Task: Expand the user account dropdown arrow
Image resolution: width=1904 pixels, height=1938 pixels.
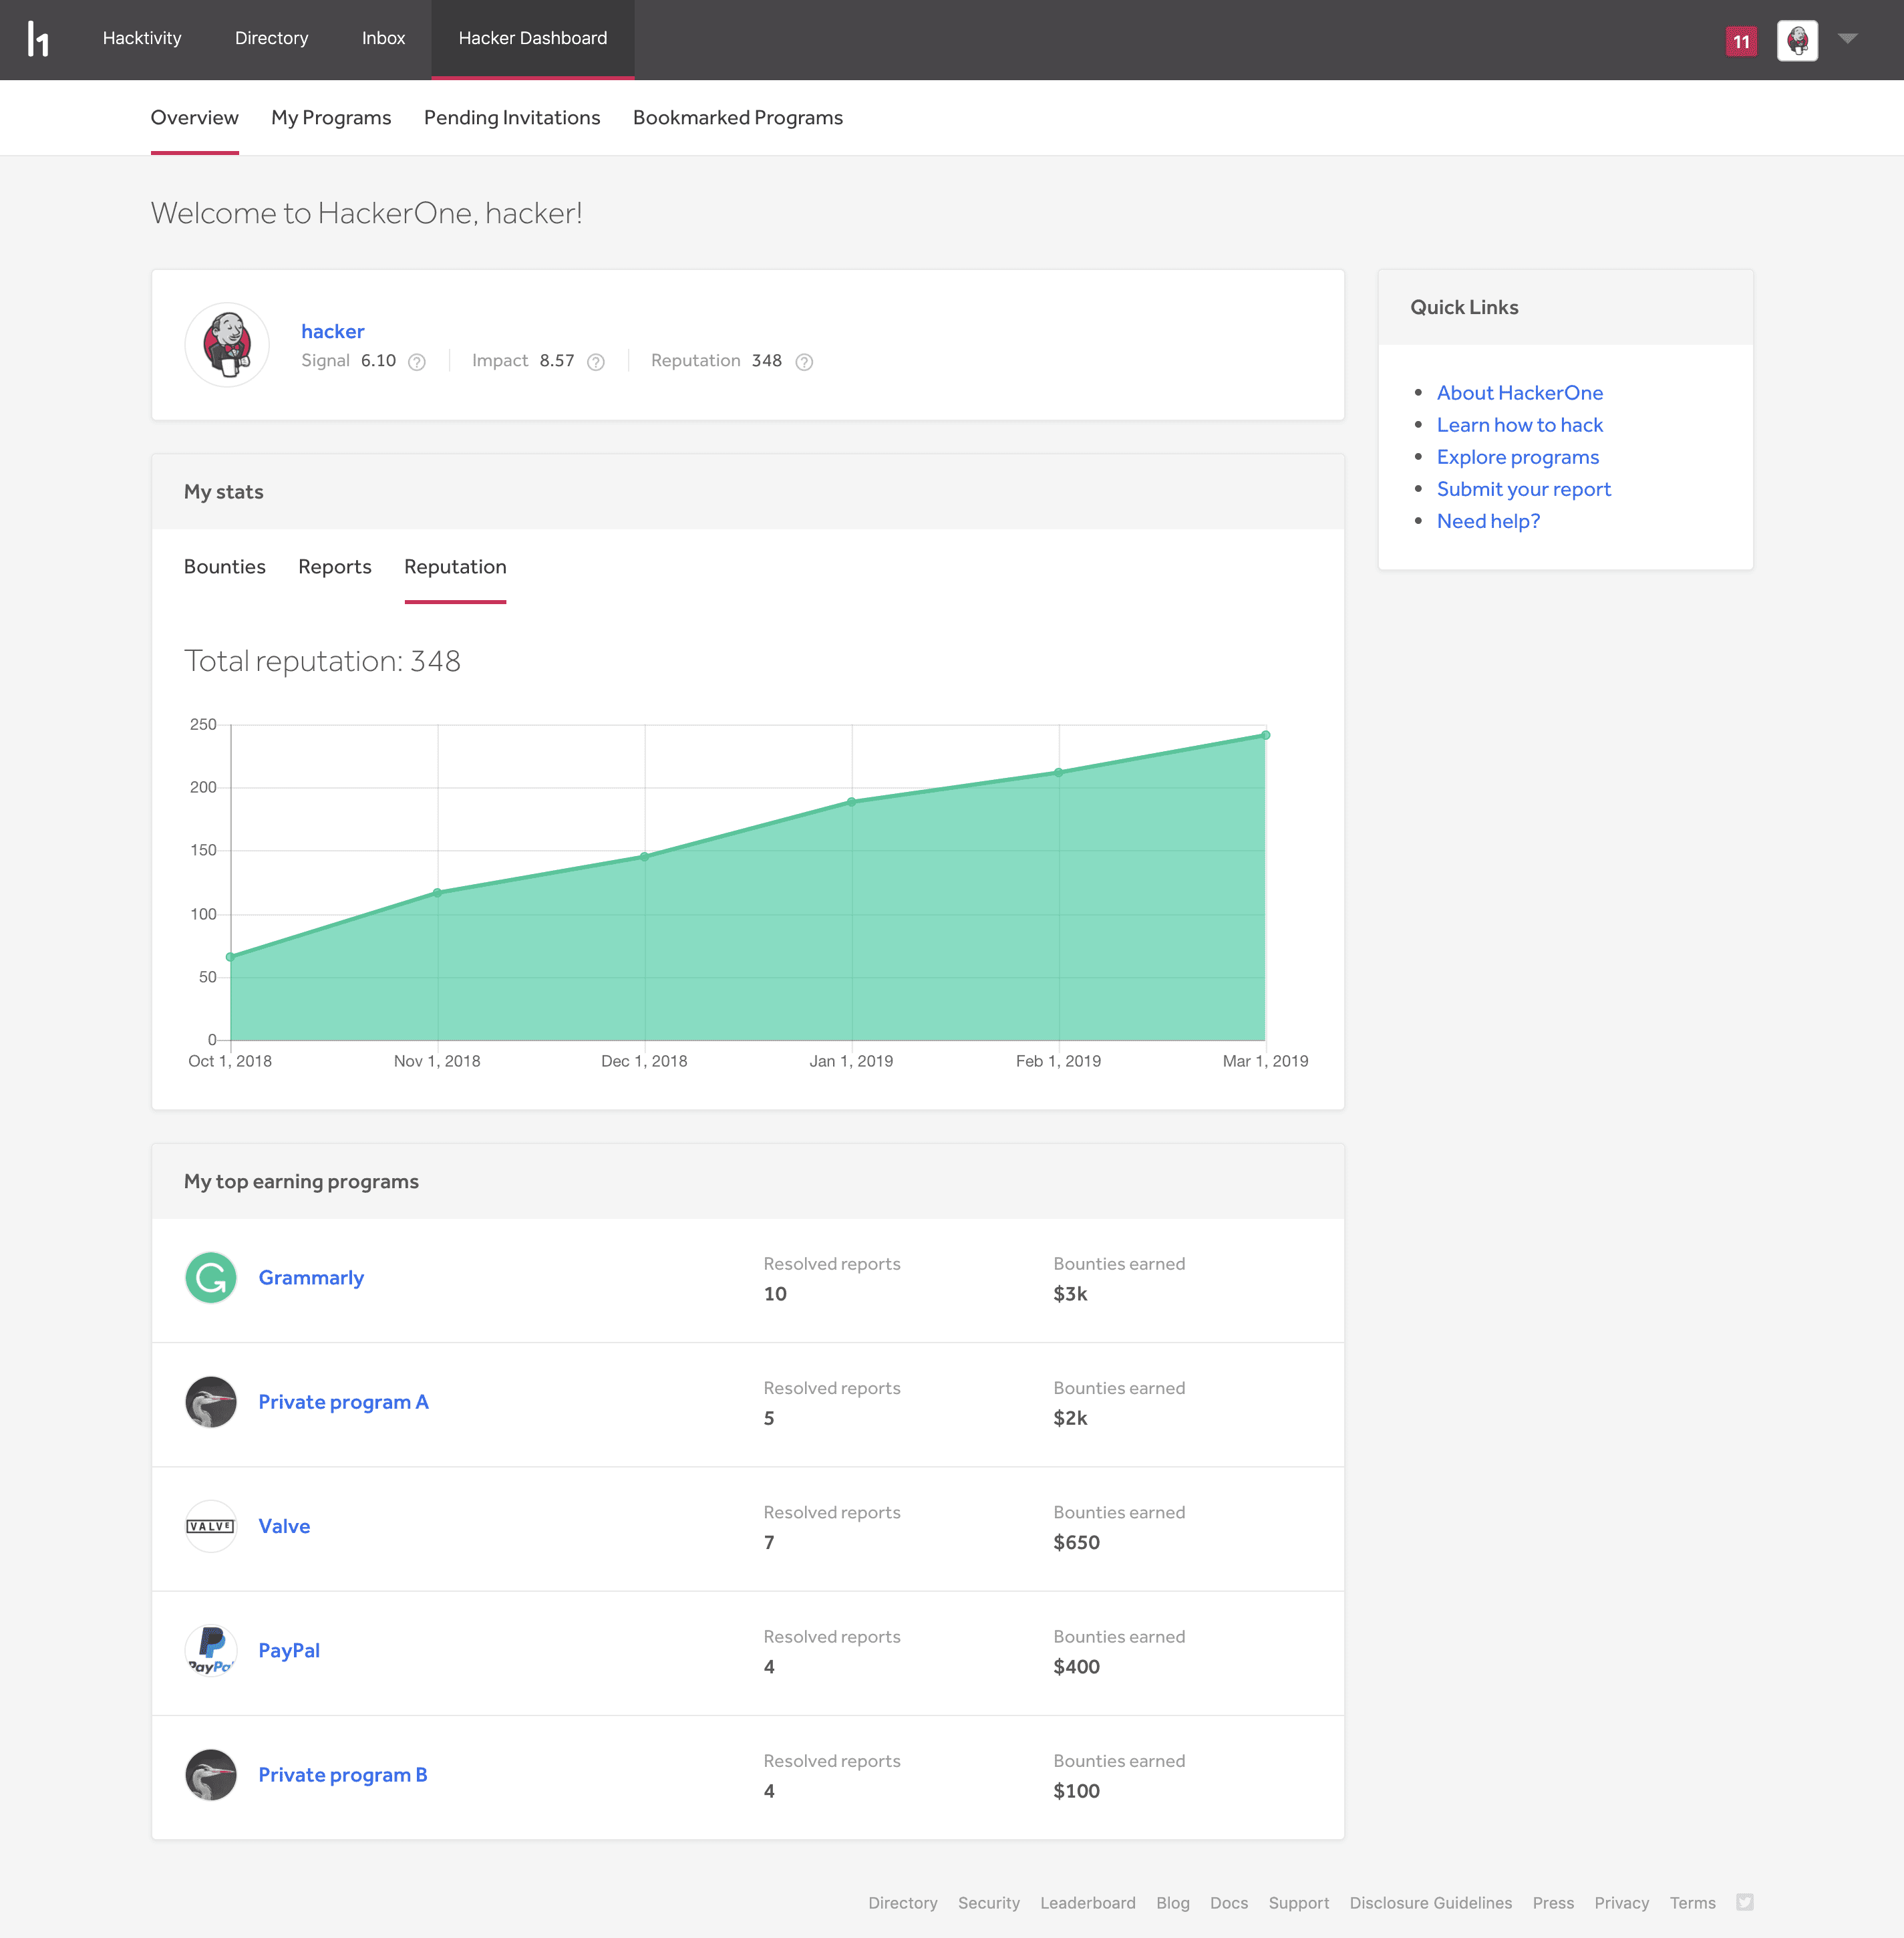Action: pos(1848,39)
